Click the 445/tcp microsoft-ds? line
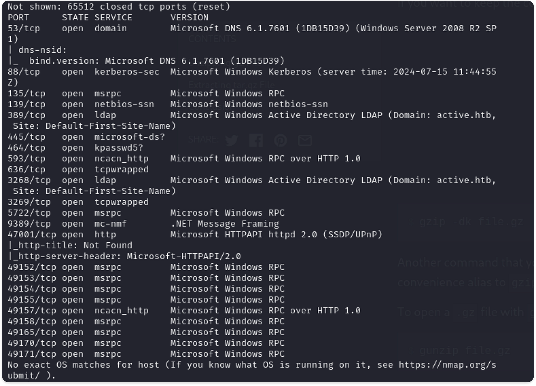 [x=86, y=137]
